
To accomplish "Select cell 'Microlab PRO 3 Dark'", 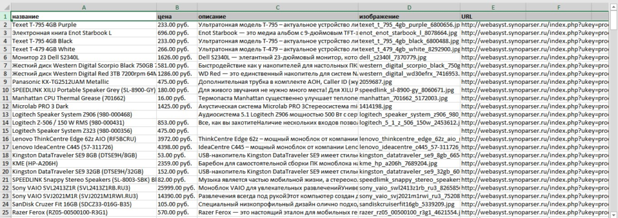I will pyautogui.click(x=83, y=106).
